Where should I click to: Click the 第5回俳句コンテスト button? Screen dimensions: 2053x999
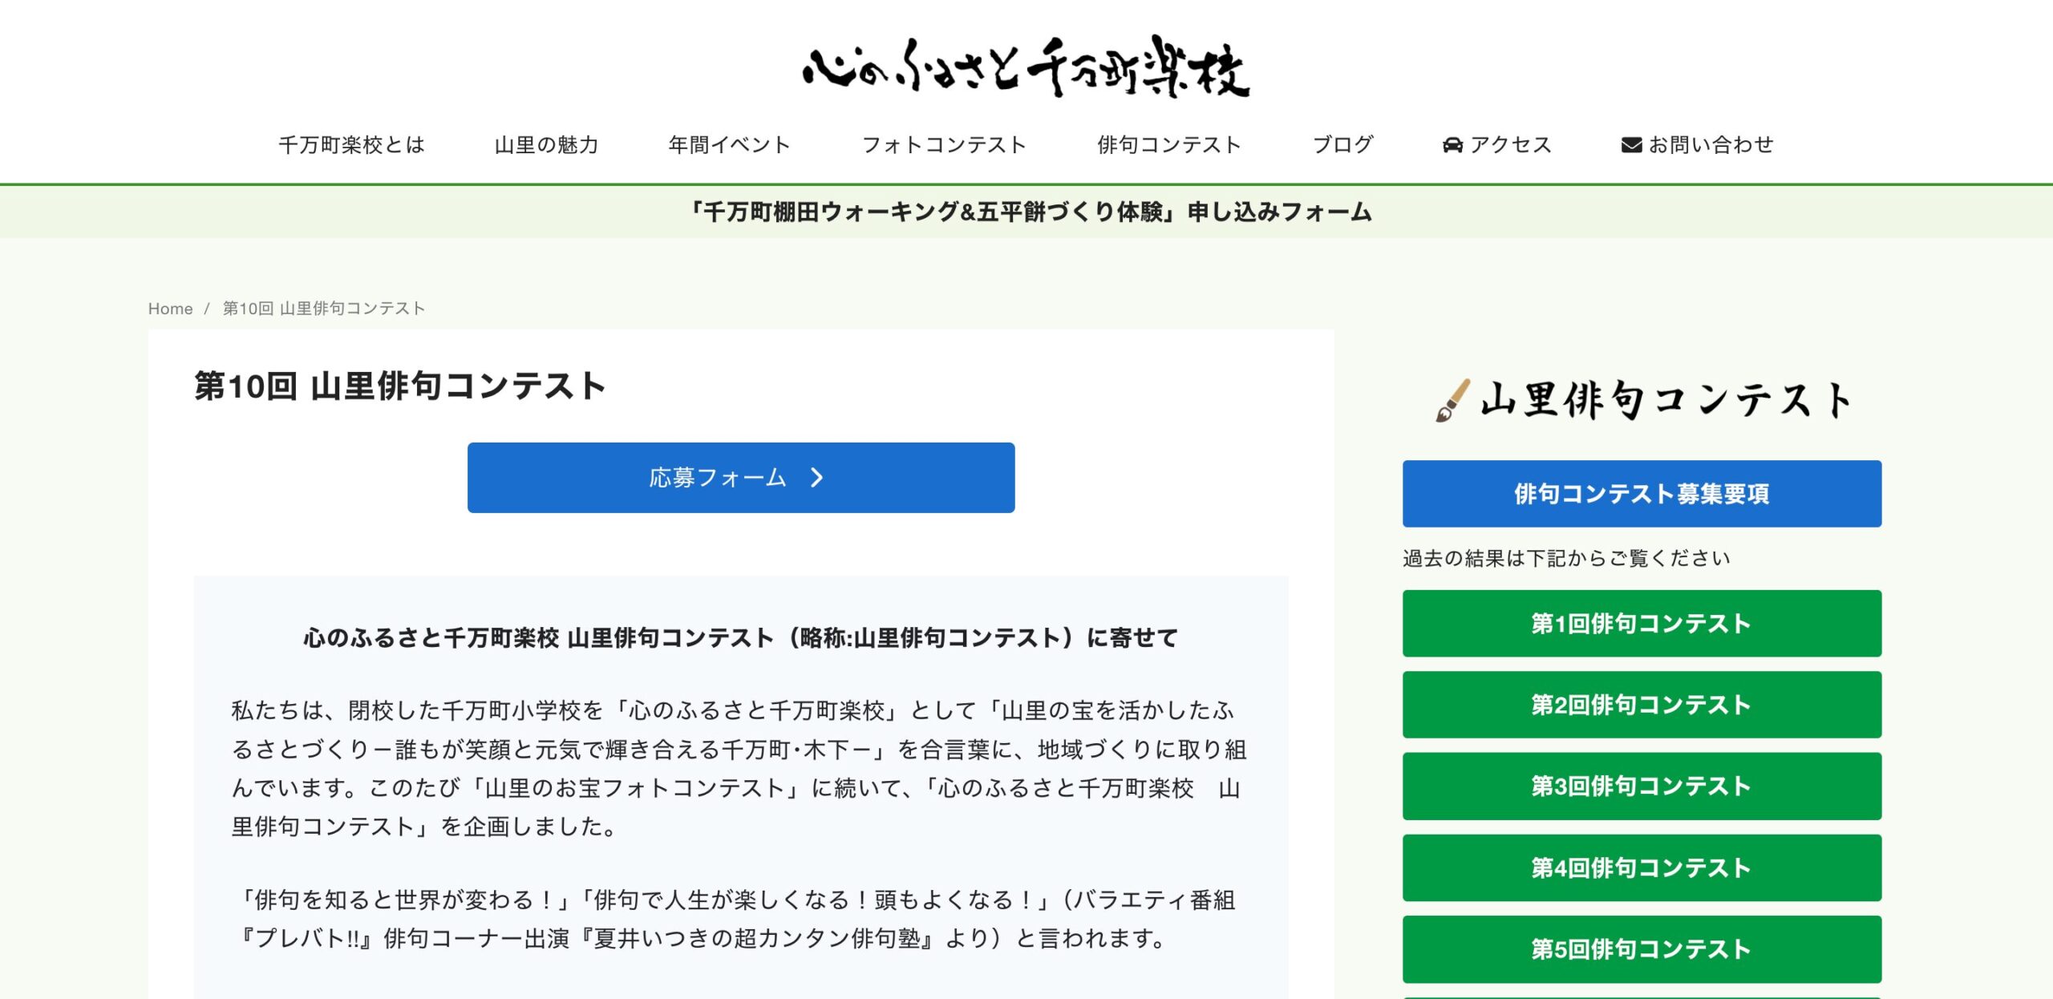coord(1641,949)
